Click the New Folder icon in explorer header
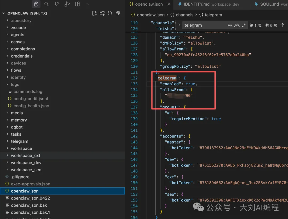Viewport: 288px width, 219px height. tap(102, 13)
